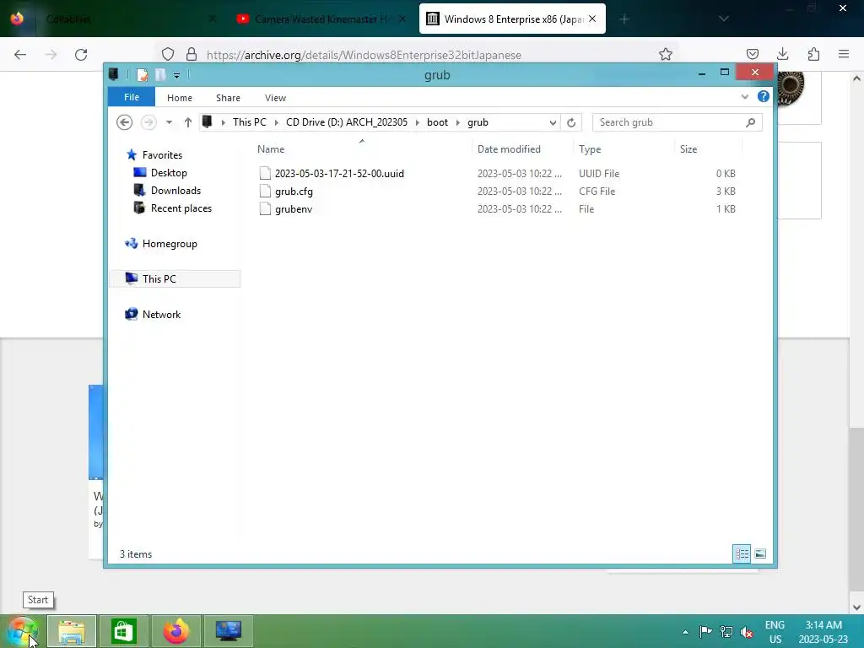Open Start button on taskbar
This screenshot has width=864, height=648.
coord(22,631)
